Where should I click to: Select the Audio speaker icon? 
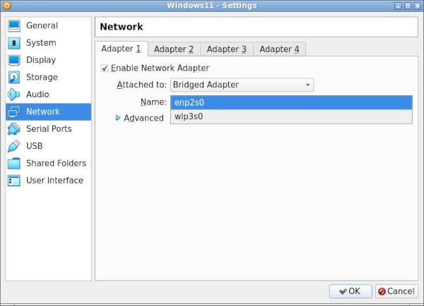click(14, 94)
